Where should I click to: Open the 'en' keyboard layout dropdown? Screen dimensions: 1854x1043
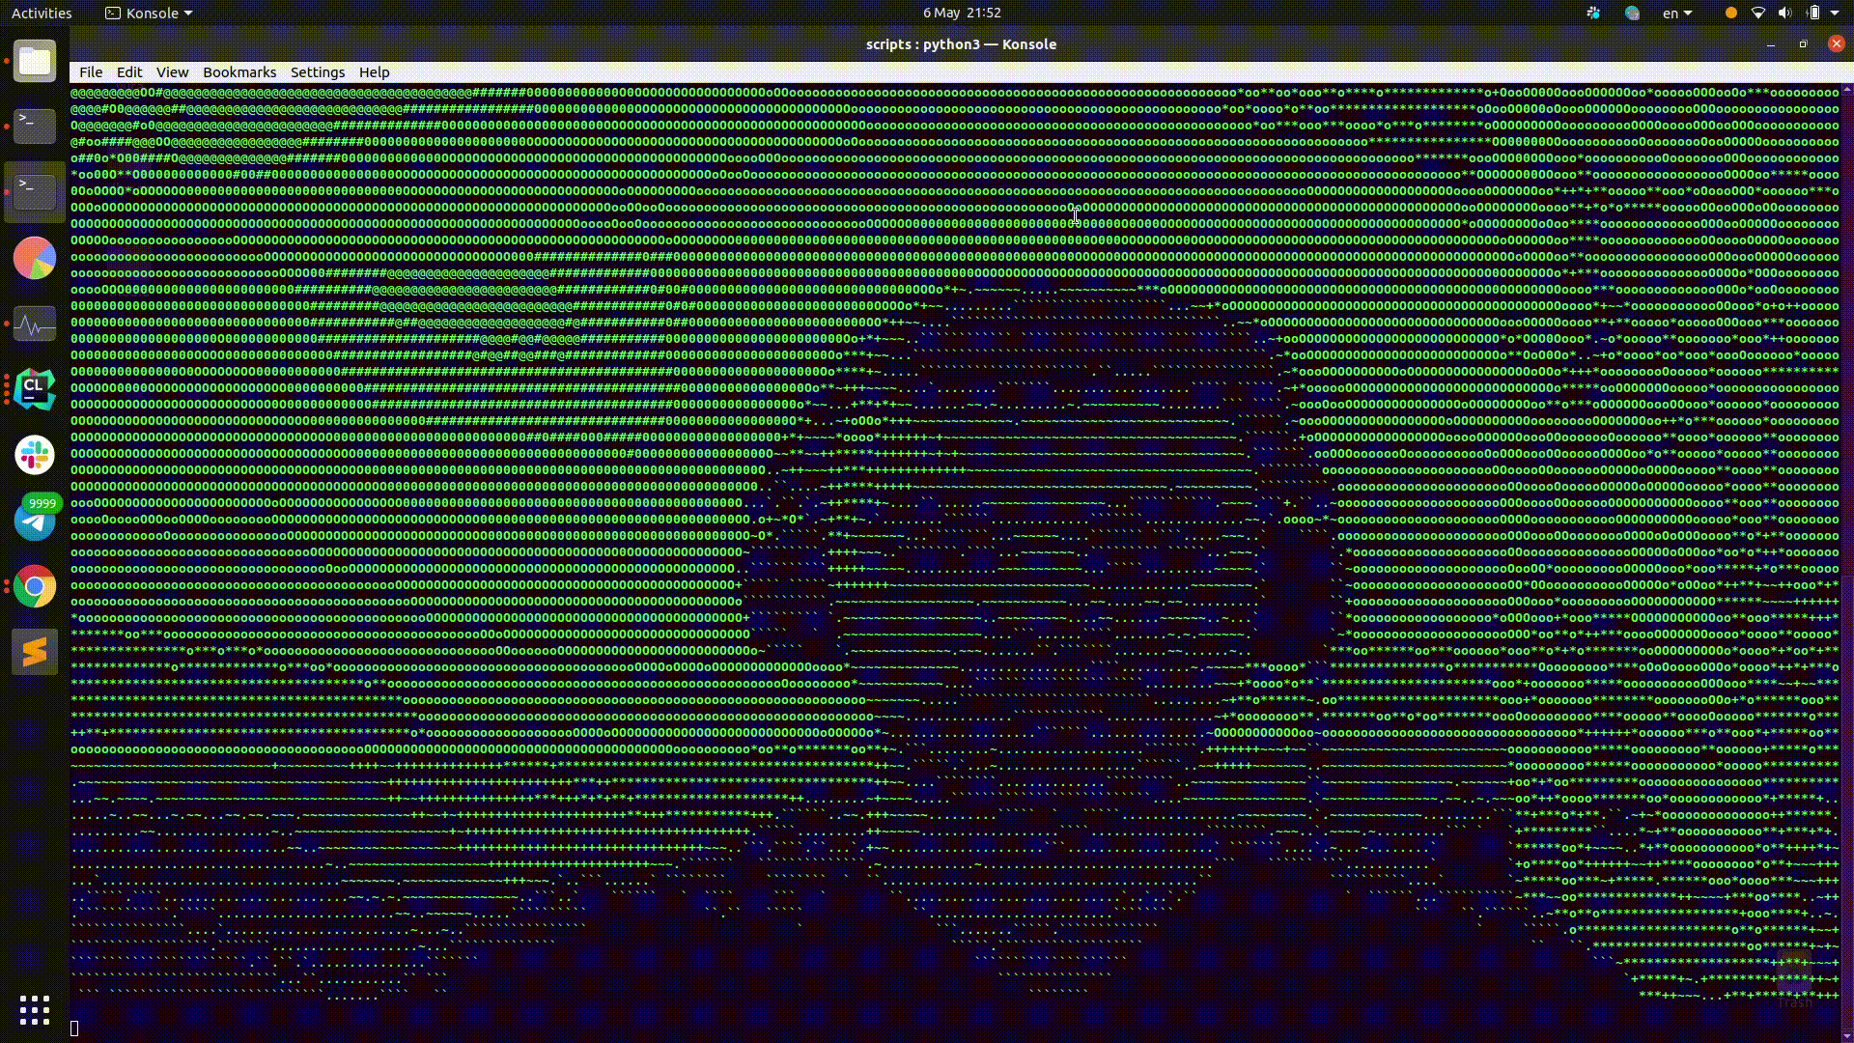coord(1676,14)
